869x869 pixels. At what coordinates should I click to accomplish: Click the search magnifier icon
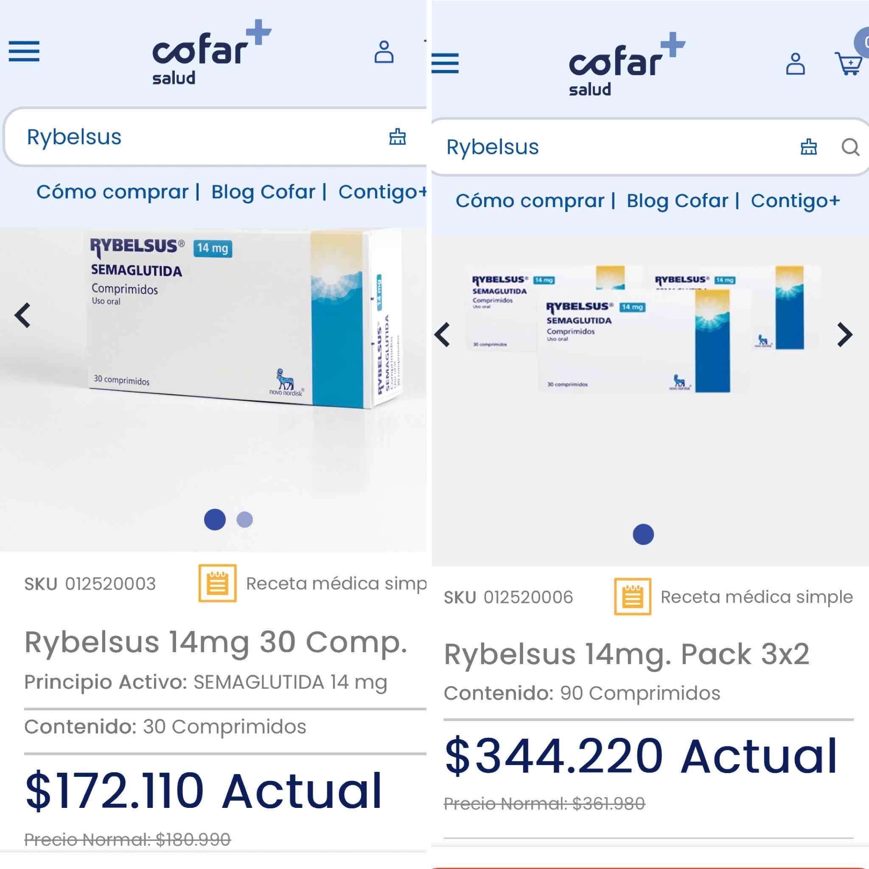[x=850, y=147]
